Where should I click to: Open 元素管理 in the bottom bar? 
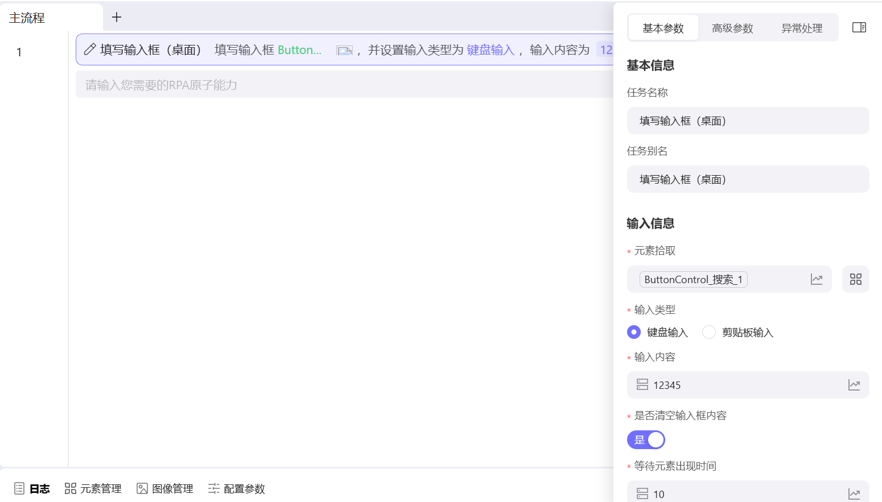point(93,488)
